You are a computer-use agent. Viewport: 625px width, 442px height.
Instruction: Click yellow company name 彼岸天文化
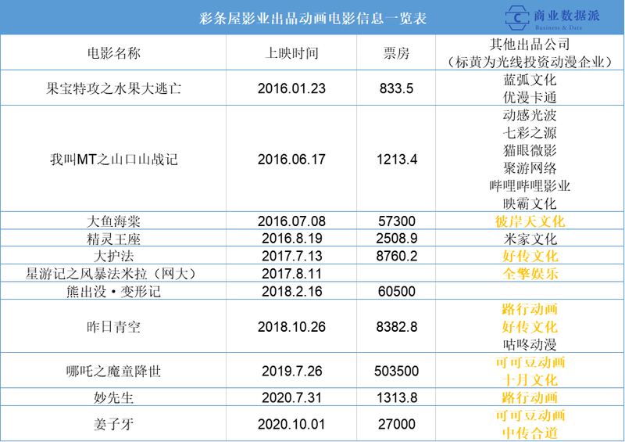[x=530, y=221]
